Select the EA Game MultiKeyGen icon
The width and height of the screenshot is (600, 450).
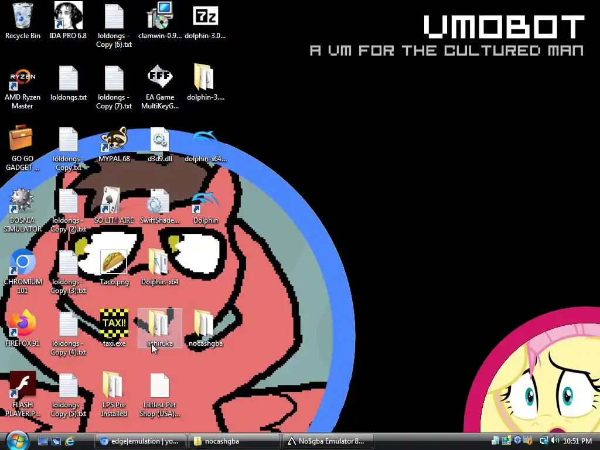(160, 88)
